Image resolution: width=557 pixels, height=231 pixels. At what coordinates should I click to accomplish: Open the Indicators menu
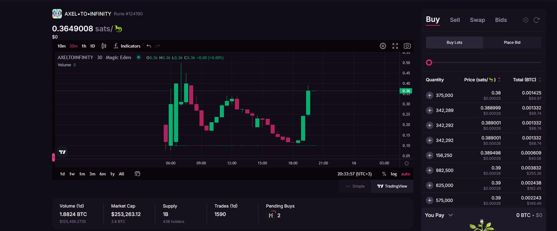(x=127, y=46)
